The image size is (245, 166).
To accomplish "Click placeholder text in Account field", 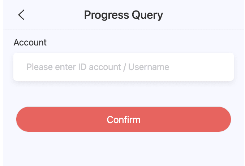I will (98, 67).
